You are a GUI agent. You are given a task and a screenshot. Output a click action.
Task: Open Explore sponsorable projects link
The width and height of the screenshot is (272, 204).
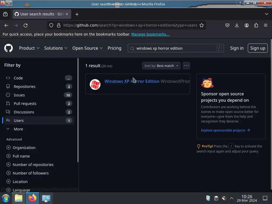coord(225,130)
